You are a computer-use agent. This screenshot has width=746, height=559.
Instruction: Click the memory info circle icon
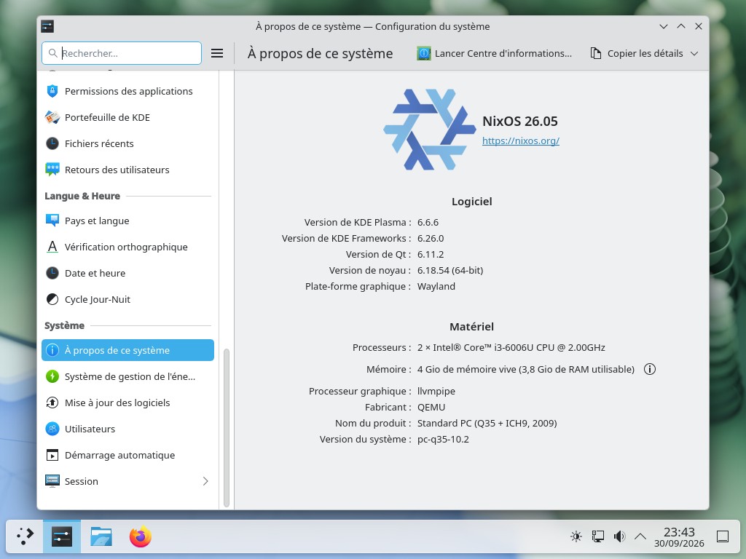click(649, 369)
